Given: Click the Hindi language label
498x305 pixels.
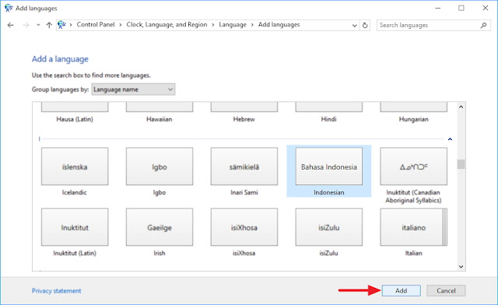Looking at the screenshot, I should (328, 119).
